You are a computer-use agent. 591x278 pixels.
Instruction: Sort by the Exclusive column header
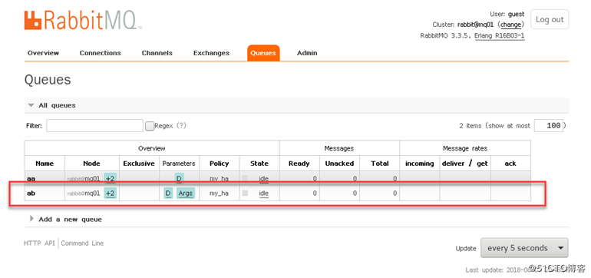139,164
